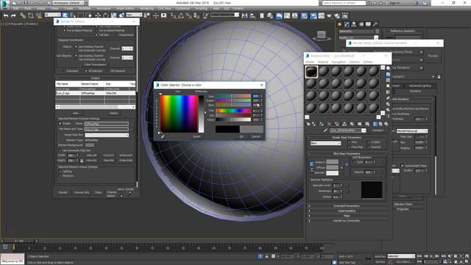This screenshot has width=471, height=265.
Task: Open the Create tab in command panel
Action: pyautogui.click(x=340, y=24)
